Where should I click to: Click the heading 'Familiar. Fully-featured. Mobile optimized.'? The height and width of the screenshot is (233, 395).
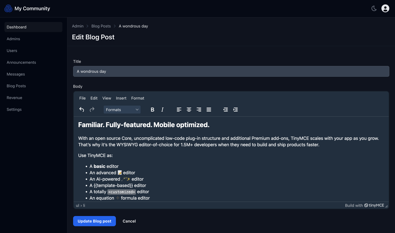click(144, 125)
